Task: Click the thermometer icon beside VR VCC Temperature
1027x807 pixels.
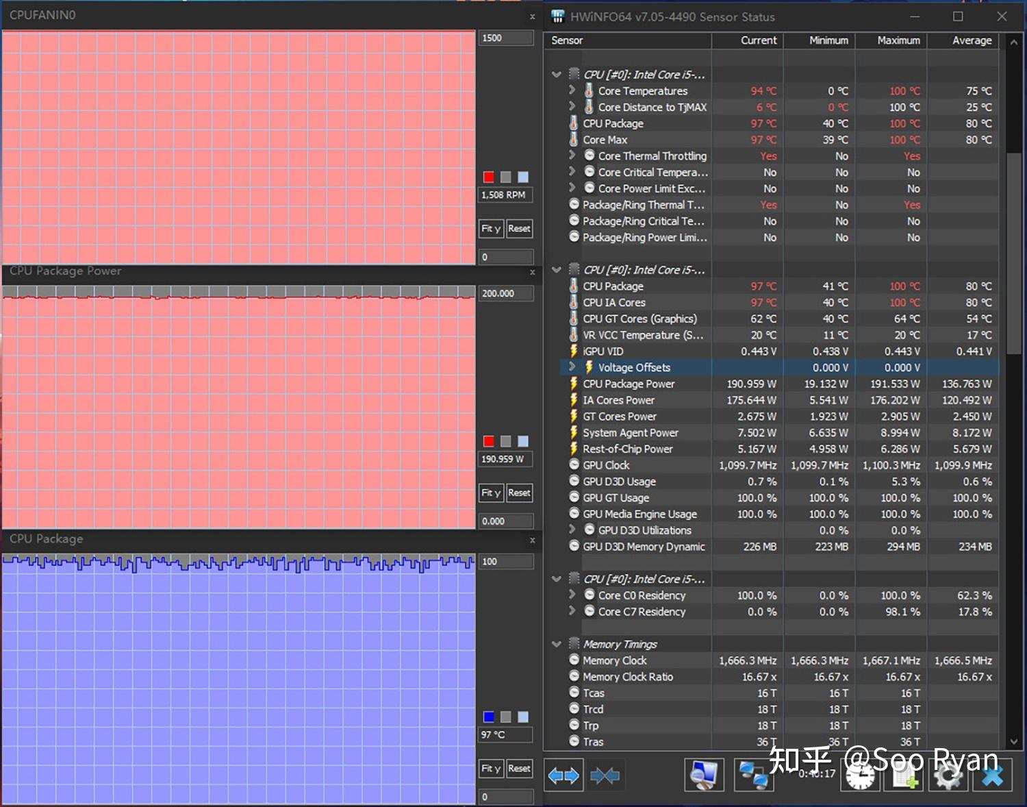Action: click(x=574, y=335)
